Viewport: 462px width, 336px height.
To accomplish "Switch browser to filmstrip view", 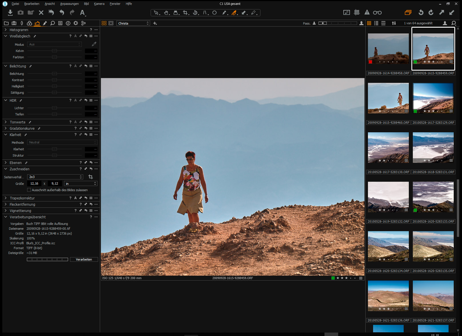I will pos(383,23).
